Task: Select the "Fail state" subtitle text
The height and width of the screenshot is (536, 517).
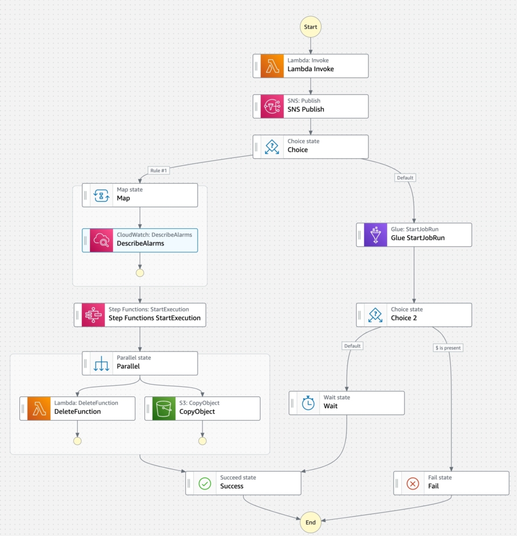Action: (440, 477)
